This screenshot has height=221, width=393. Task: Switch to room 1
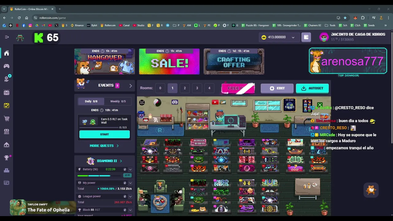172,88
